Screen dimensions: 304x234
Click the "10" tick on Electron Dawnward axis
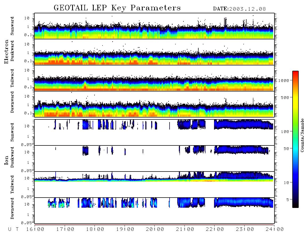(x=27, y=96)
